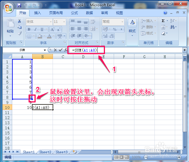
Task: Switch to the 页面布局 ribbon tab
Action: [x=56, y=13]
